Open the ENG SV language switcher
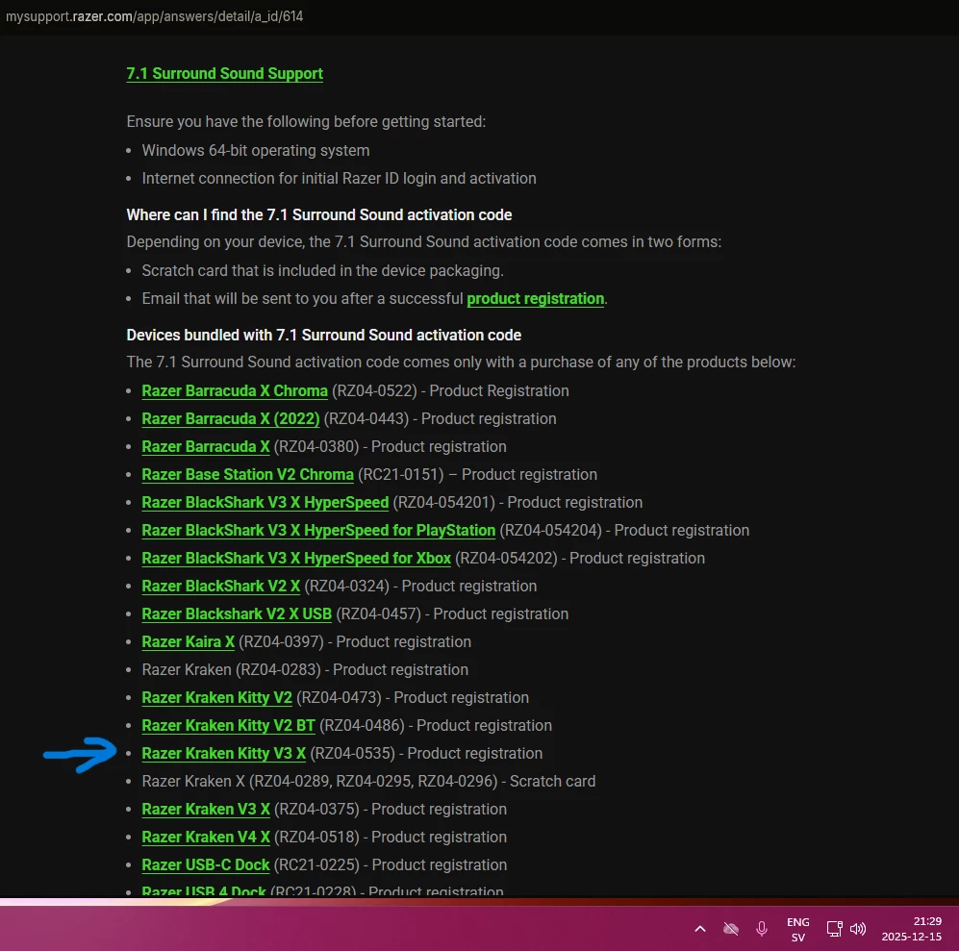959x951 pixels. 797,930
